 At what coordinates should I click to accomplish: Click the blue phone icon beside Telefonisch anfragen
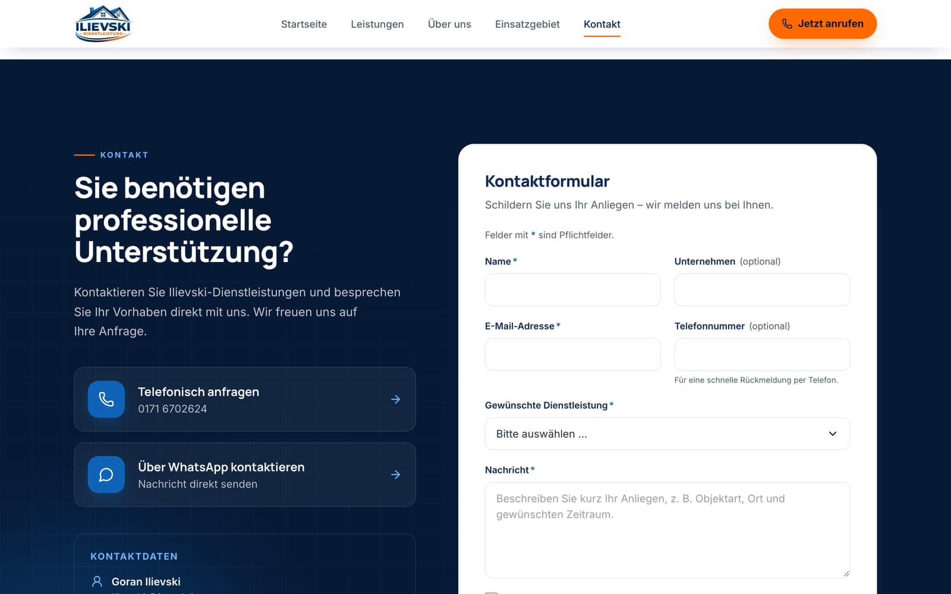click(106, 399)
